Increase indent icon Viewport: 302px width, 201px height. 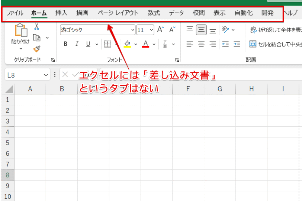coord(237,44)
